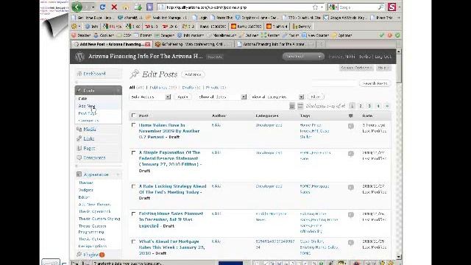The image size is (471, 265).
Task: Click the WordPress logo in admin header
Action: click(79, 57)
